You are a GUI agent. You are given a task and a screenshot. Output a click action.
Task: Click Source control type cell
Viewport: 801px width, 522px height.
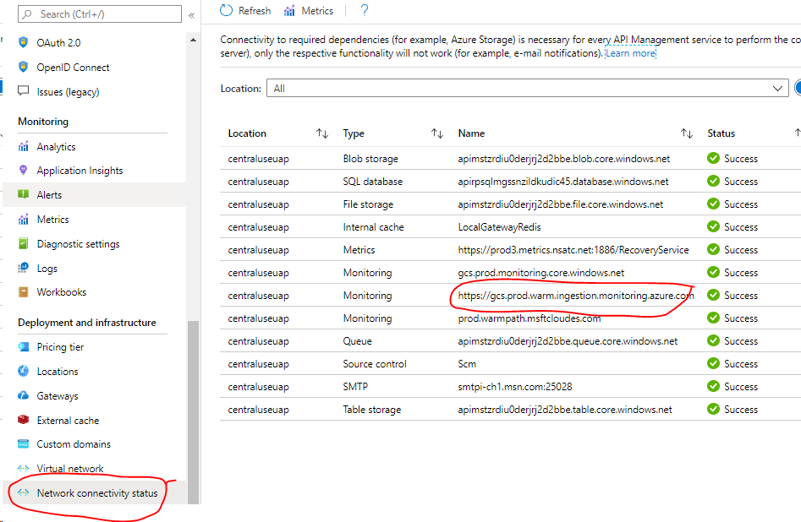375,364
